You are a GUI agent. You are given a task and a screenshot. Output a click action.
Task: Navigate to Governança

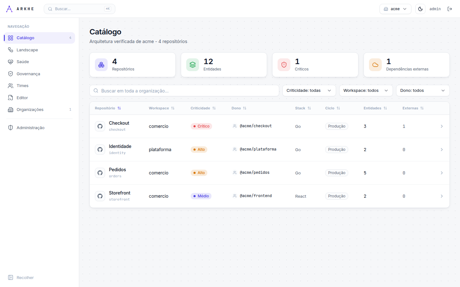(x=40, y=74)
